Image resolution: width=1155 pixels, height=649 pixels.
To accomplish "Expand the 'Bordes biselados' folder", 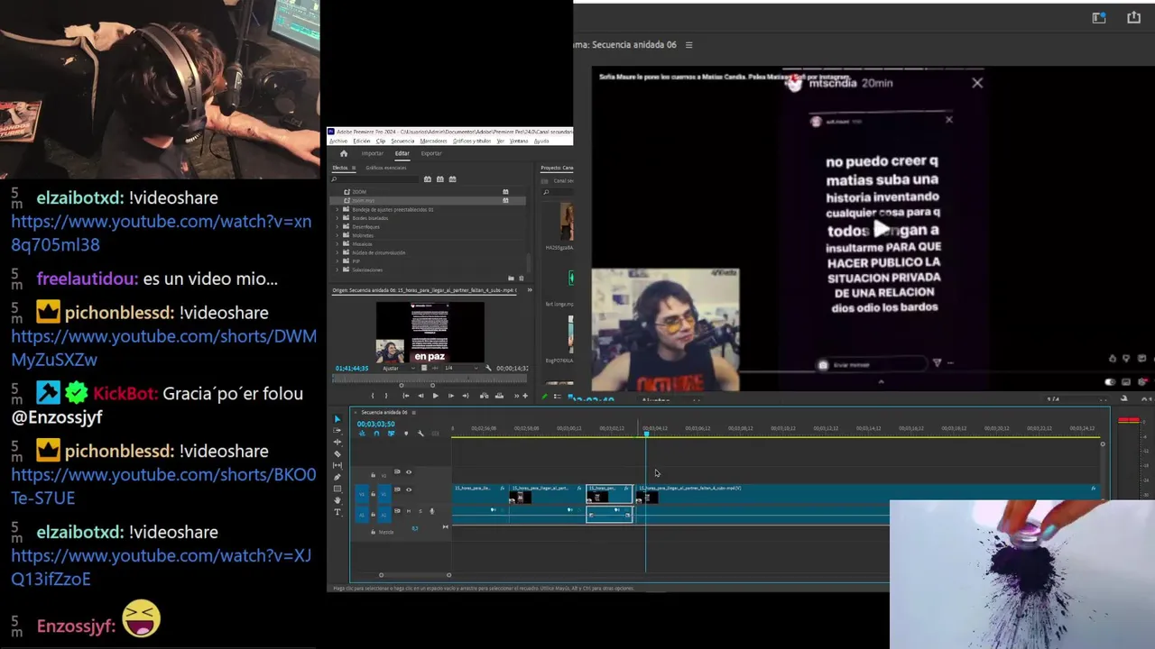I will click(337, 218).
